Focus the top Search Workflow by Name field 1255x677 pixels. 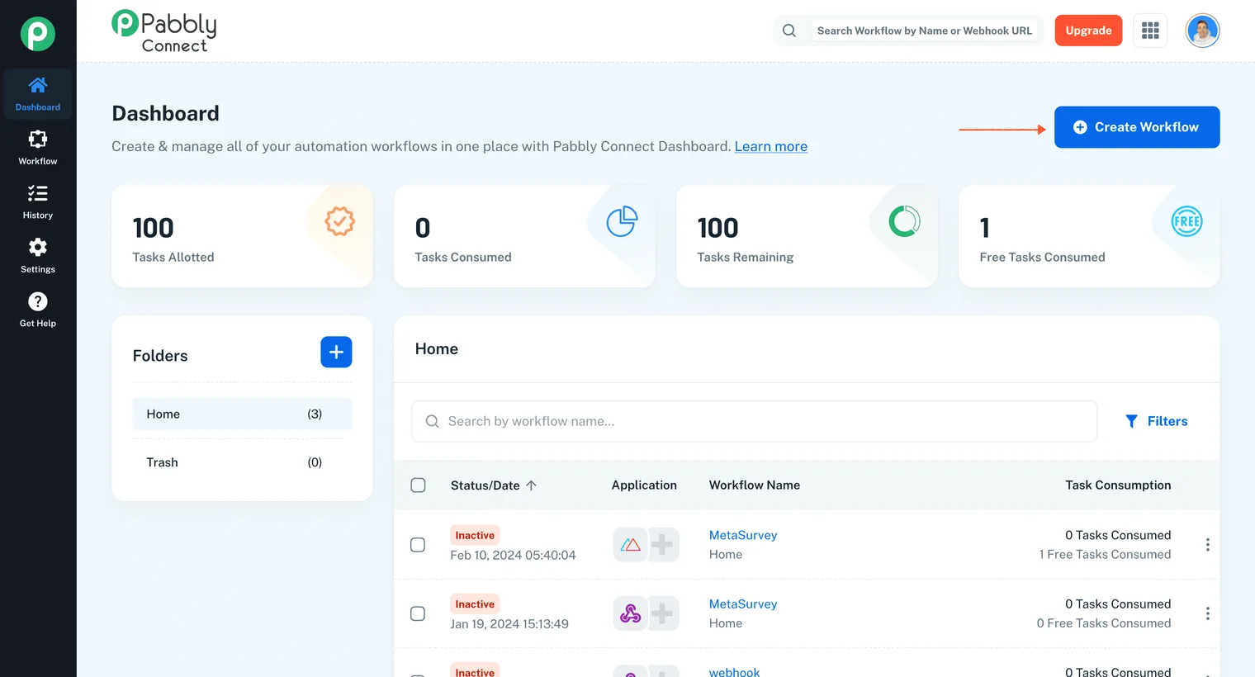click(925, 31)
